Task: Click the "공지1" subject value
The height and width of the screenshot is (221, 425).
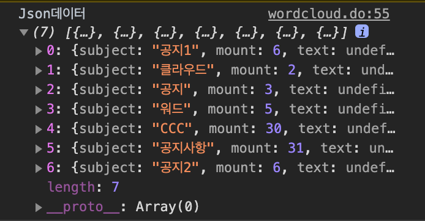Action: [x=175, y=51]
